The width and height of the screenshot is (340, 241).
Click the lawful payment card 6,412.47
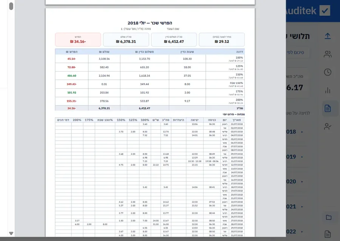coord(174,39)
